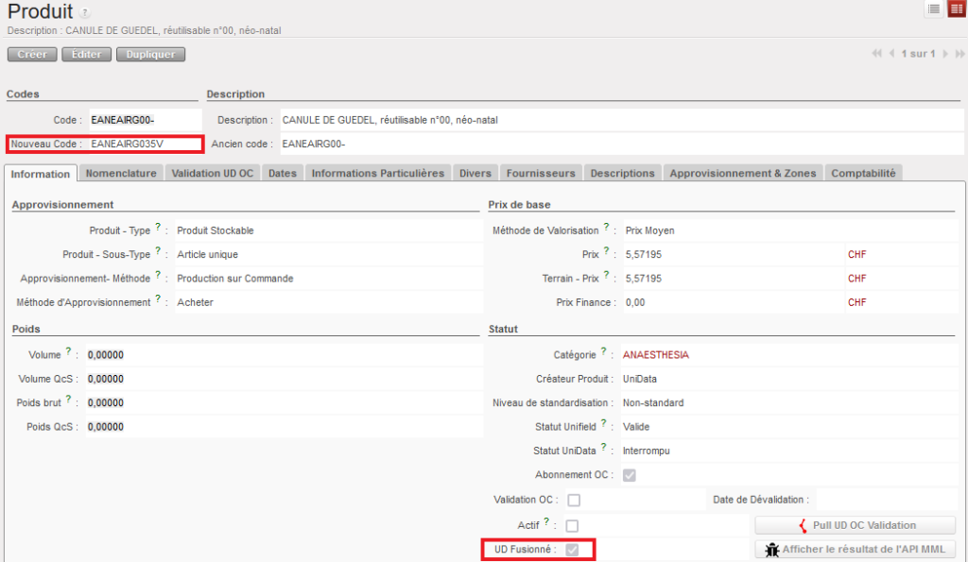Open the Approvisionnement & Zones tab

[742, 173]
